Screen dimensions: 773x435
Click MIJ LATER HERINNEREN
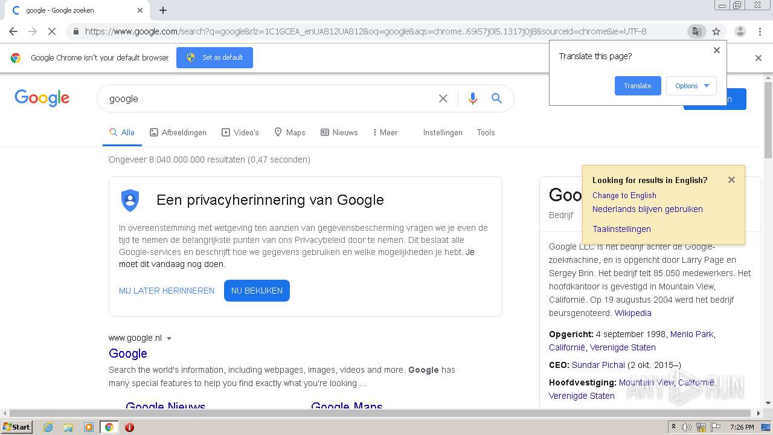coord(167,291)
